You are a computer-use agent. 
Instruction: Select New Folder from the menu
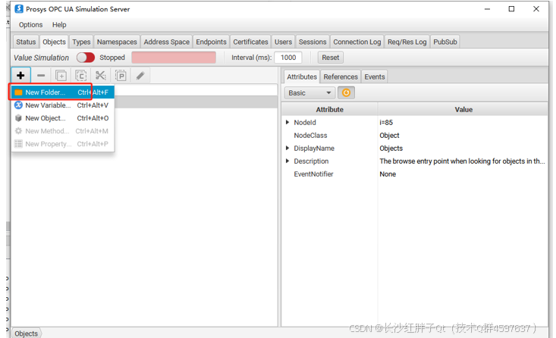[45, 92]
